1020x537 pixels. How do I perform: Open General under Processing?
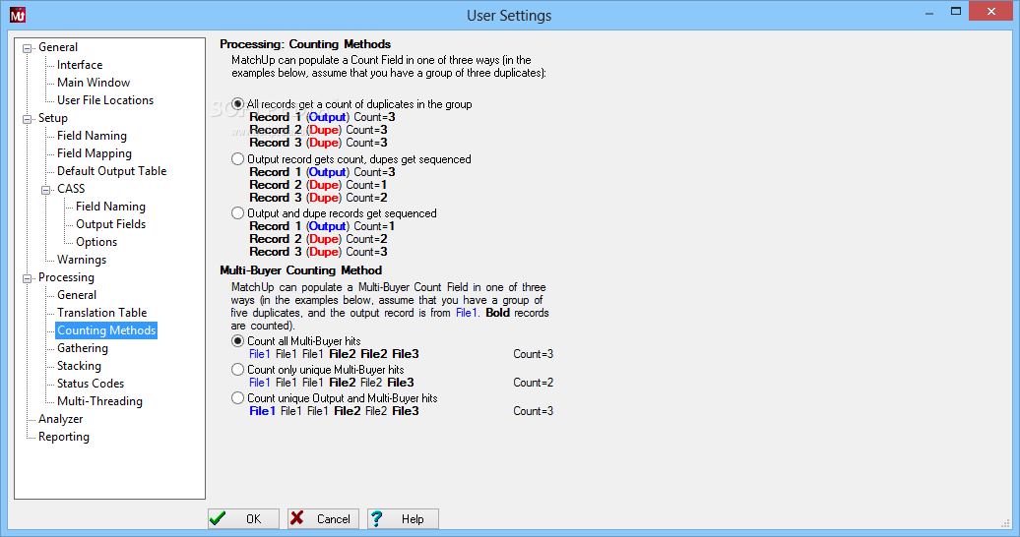pos(77,294)
